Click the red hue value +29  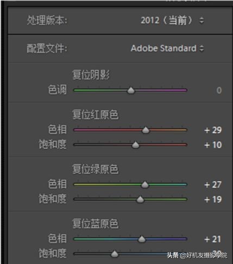pos(213,130)
